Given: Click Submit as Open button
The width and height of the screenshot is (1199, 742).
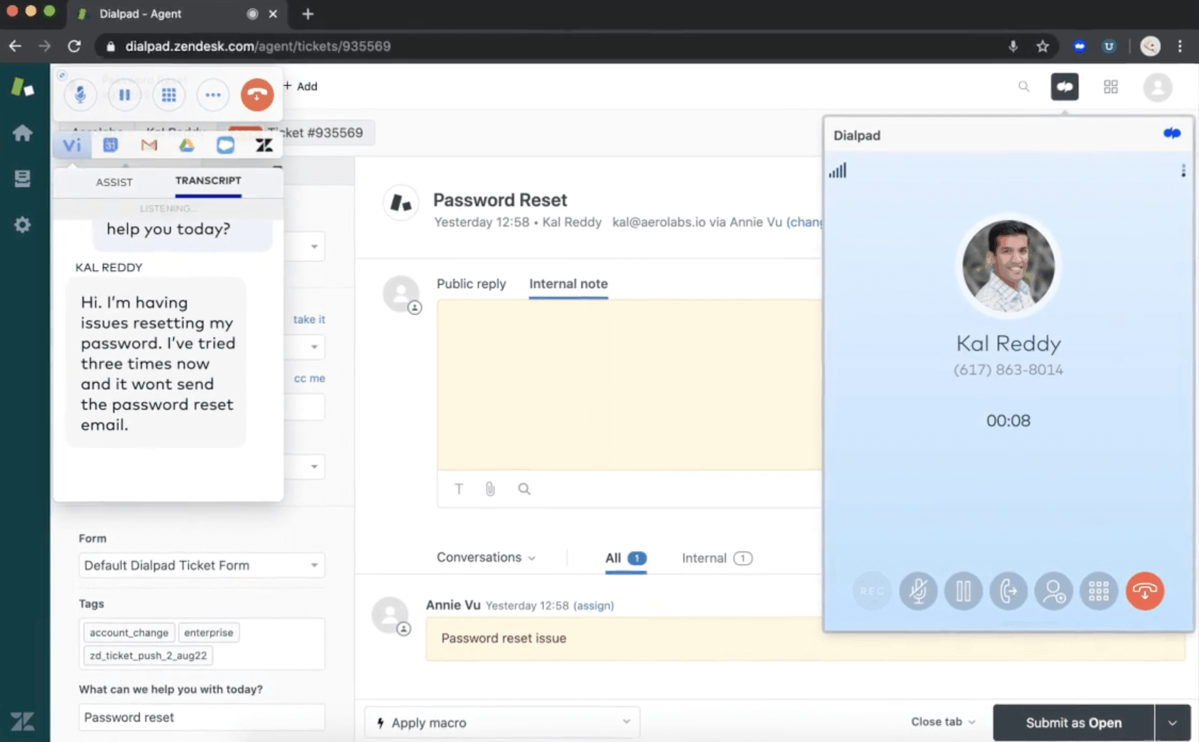Looking at the screenshot, I should (x=1073, y=723).
